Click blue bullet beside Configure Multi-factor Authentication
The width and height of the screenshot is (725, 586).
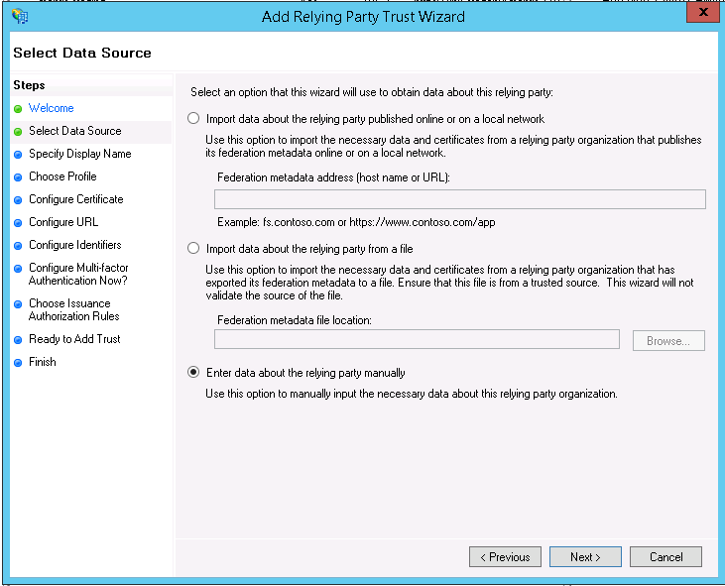tap(18, 269)
